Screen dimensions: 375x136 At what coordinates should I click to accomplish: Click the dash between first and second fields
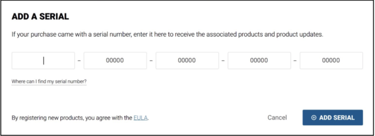[x=79, y=61]
